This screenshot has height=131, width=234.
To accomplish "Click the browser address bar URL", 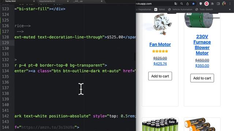I will pos(144,4).
